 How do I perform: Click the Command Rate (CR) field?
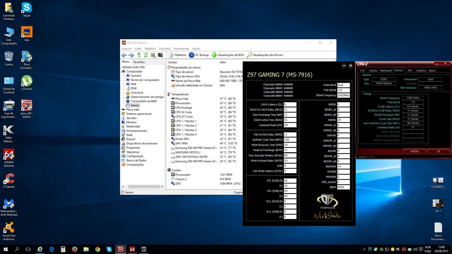tap(290, 125)
